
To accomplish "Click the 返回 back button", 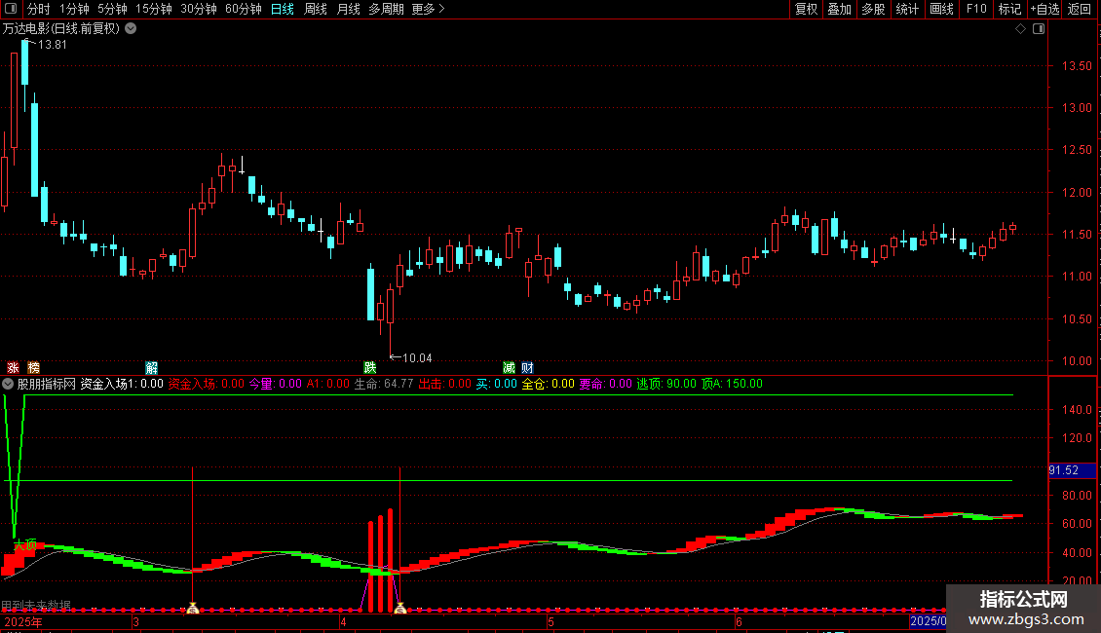I will tap(1080, 9).
